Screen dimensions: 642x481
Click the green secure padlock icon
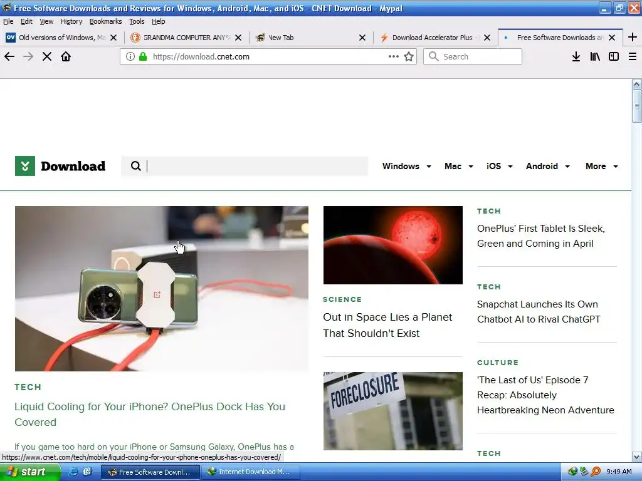(x=143, y=56)
